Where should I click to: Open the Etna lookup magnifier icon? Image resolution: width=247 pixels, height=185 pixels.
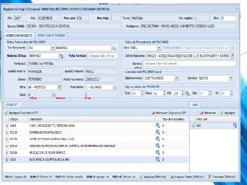(60, 87)
